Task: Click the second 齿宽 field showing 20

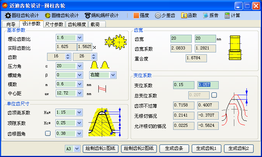Action: [x=205, y=38]
